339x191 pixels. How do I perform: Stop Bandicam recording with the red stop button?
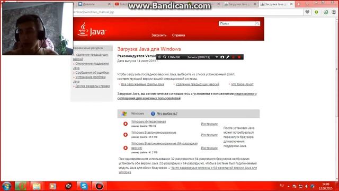pos(239,57)
